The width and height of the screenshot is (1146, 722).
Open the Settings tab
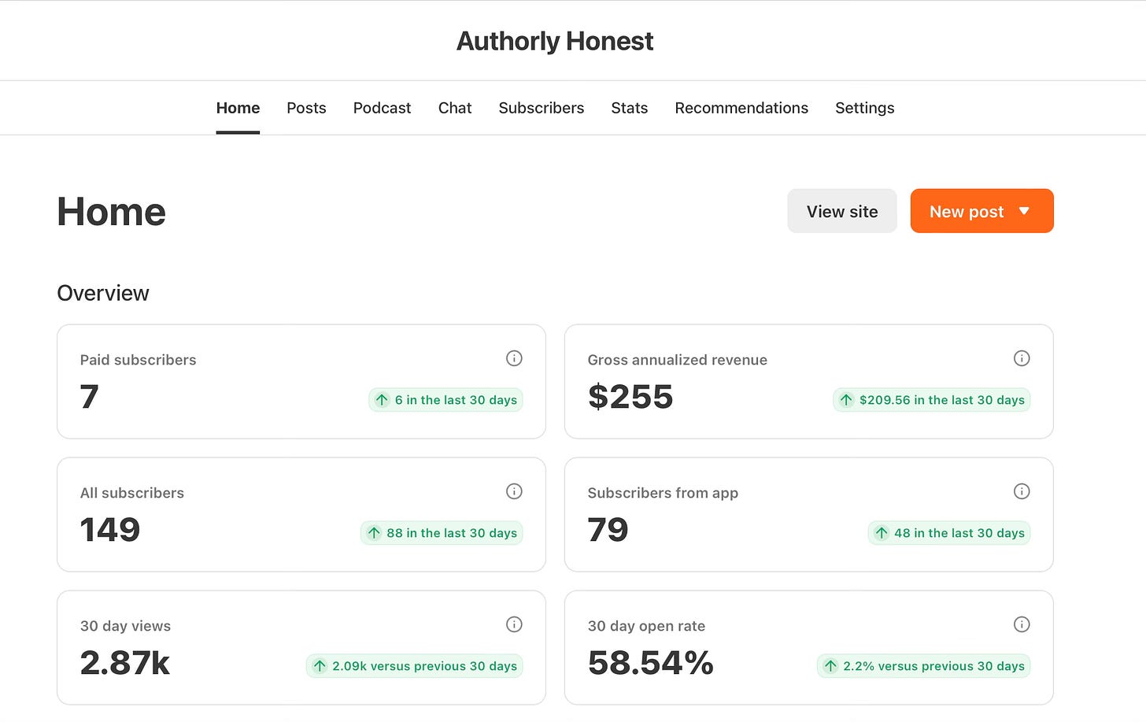[x=864, y=108]
